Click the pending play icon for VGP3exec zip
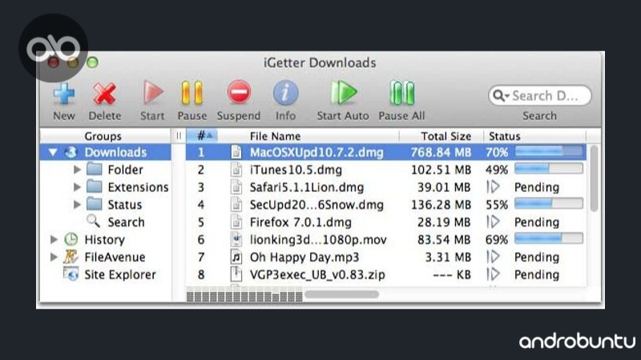The height and width of the screenshot is (360, 641). 493,274
